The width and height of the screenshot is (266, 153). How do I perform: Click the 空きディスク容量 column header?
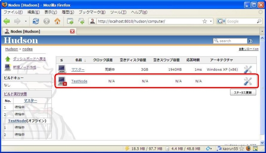[133, 60]
